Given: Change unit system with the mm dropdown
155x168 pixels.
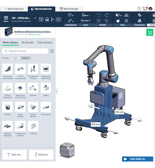Looking at the screenshot, I should 85,15.
